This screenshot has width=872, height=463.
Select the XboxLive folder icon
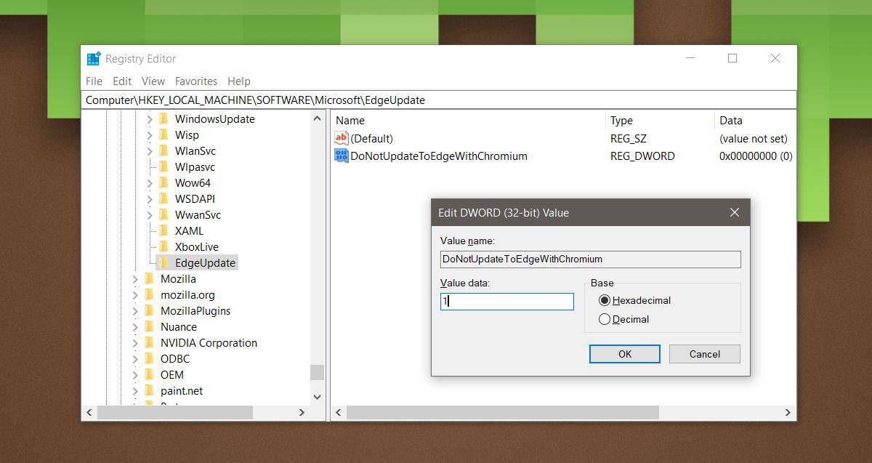tap(163, 246)
